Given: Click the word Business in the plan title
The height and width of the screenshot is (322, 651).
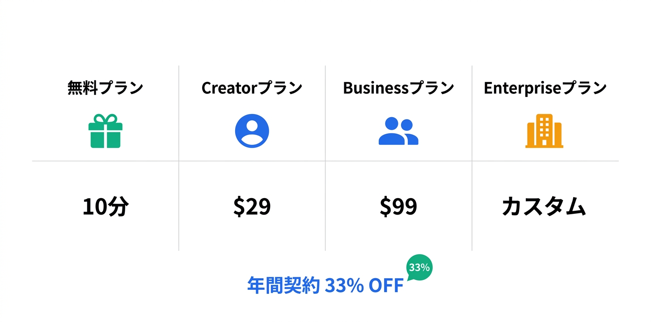Looking at the screenshot, I should click(x=376, y=88).
